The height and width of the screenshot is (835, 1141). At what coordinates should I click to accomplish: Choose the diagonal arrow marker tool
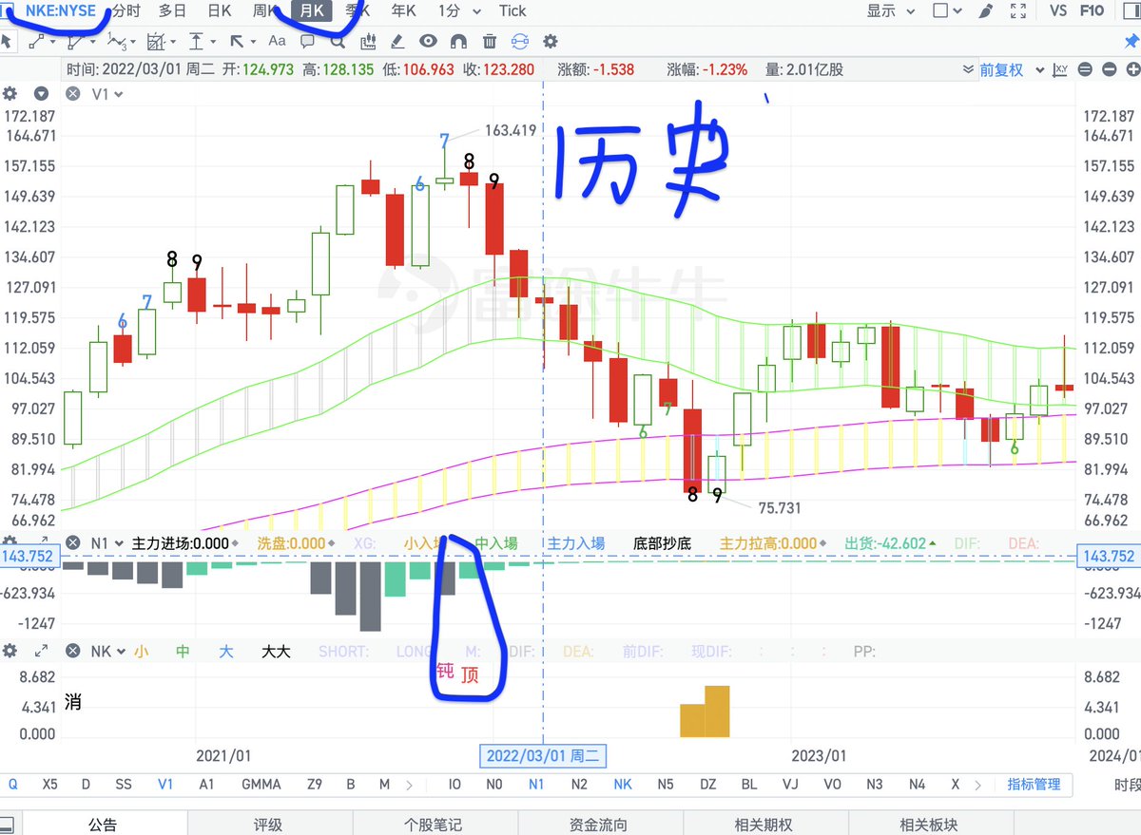click(237, 41)
